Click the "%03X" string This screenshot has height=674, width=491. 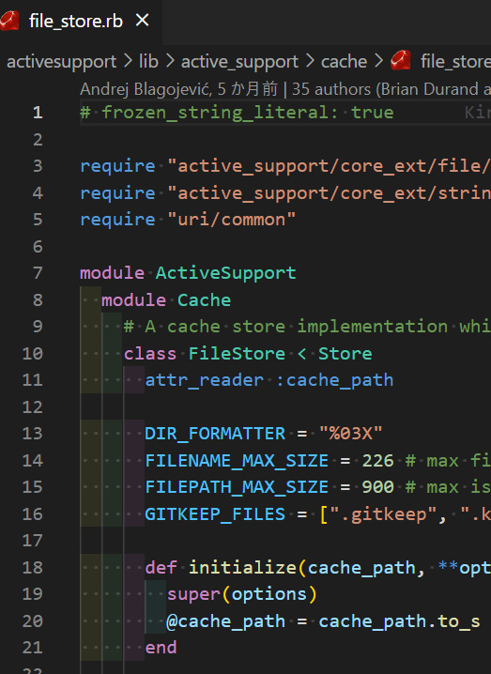(350, 434)
